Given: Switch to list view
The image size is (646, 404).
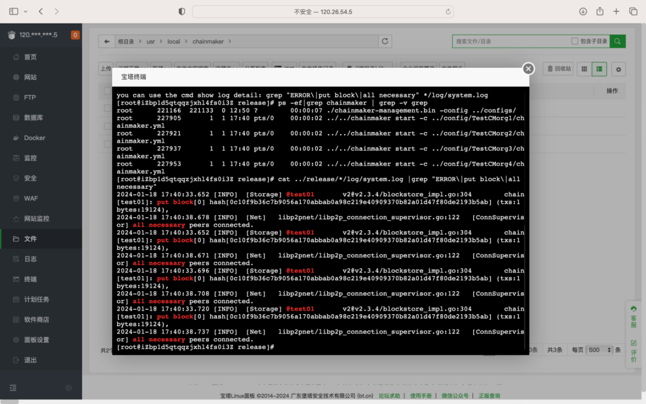Looking at the screenshot, I should [x=599, y=69].
